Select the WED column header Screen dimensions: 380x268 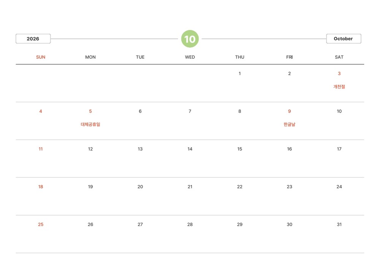point(190,57)
